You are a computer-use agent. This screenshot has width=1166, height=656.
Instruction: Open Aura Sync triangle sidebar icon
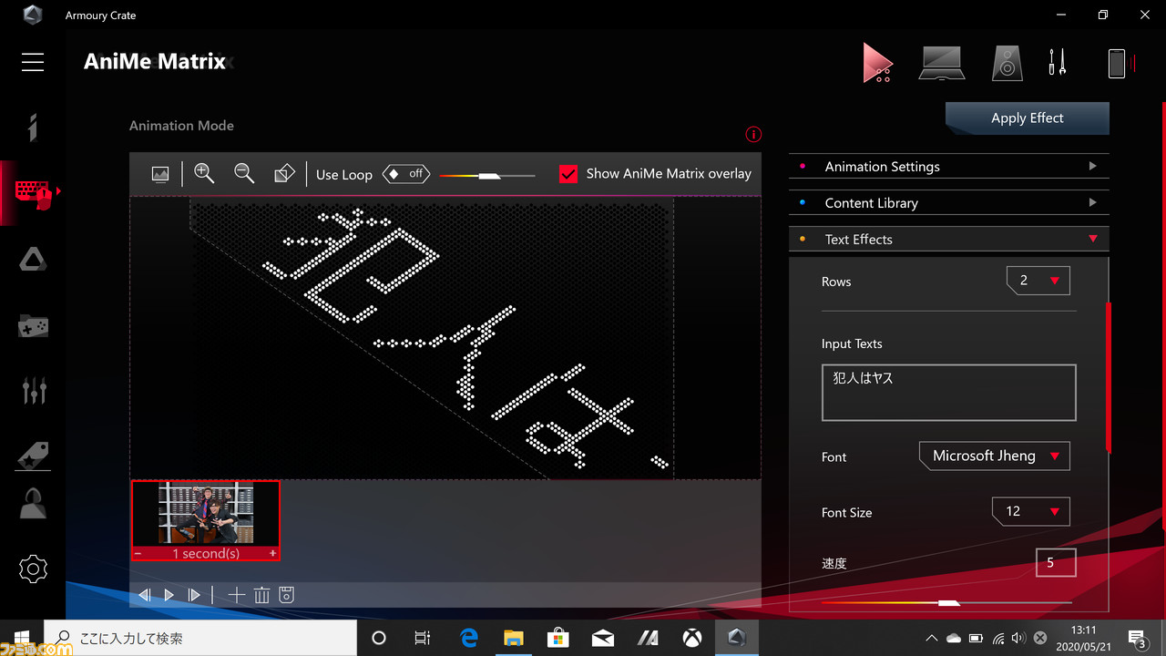(33, 259)
